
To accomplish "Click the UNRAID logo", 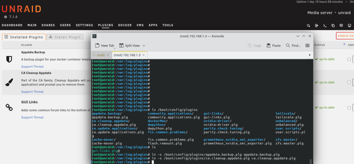I will pos(21,9).
